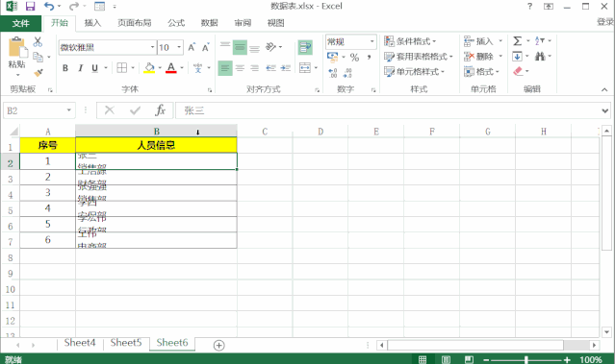Toggle Italic formatting
This screenshot has width=615, height=364.
(x=80, y=68)
